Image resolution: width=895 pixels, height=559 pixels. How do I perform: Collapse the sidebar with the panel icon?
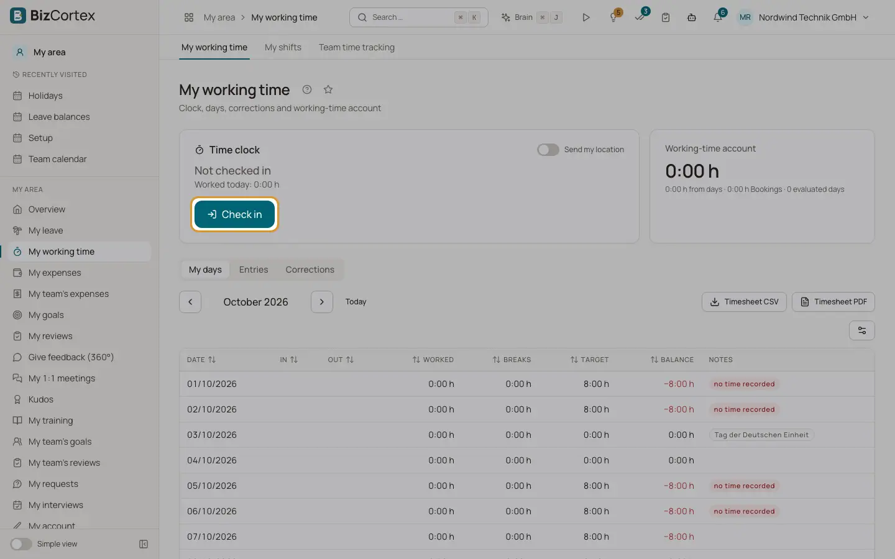click(144, 544)
